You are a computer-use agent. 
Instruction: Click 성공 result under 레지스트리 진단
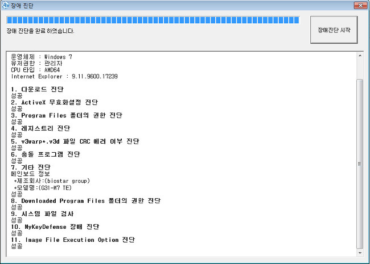tap(17, 135)
